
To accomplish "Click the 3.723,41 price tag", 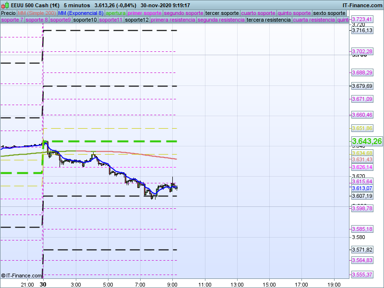I will tap(362, 19).
